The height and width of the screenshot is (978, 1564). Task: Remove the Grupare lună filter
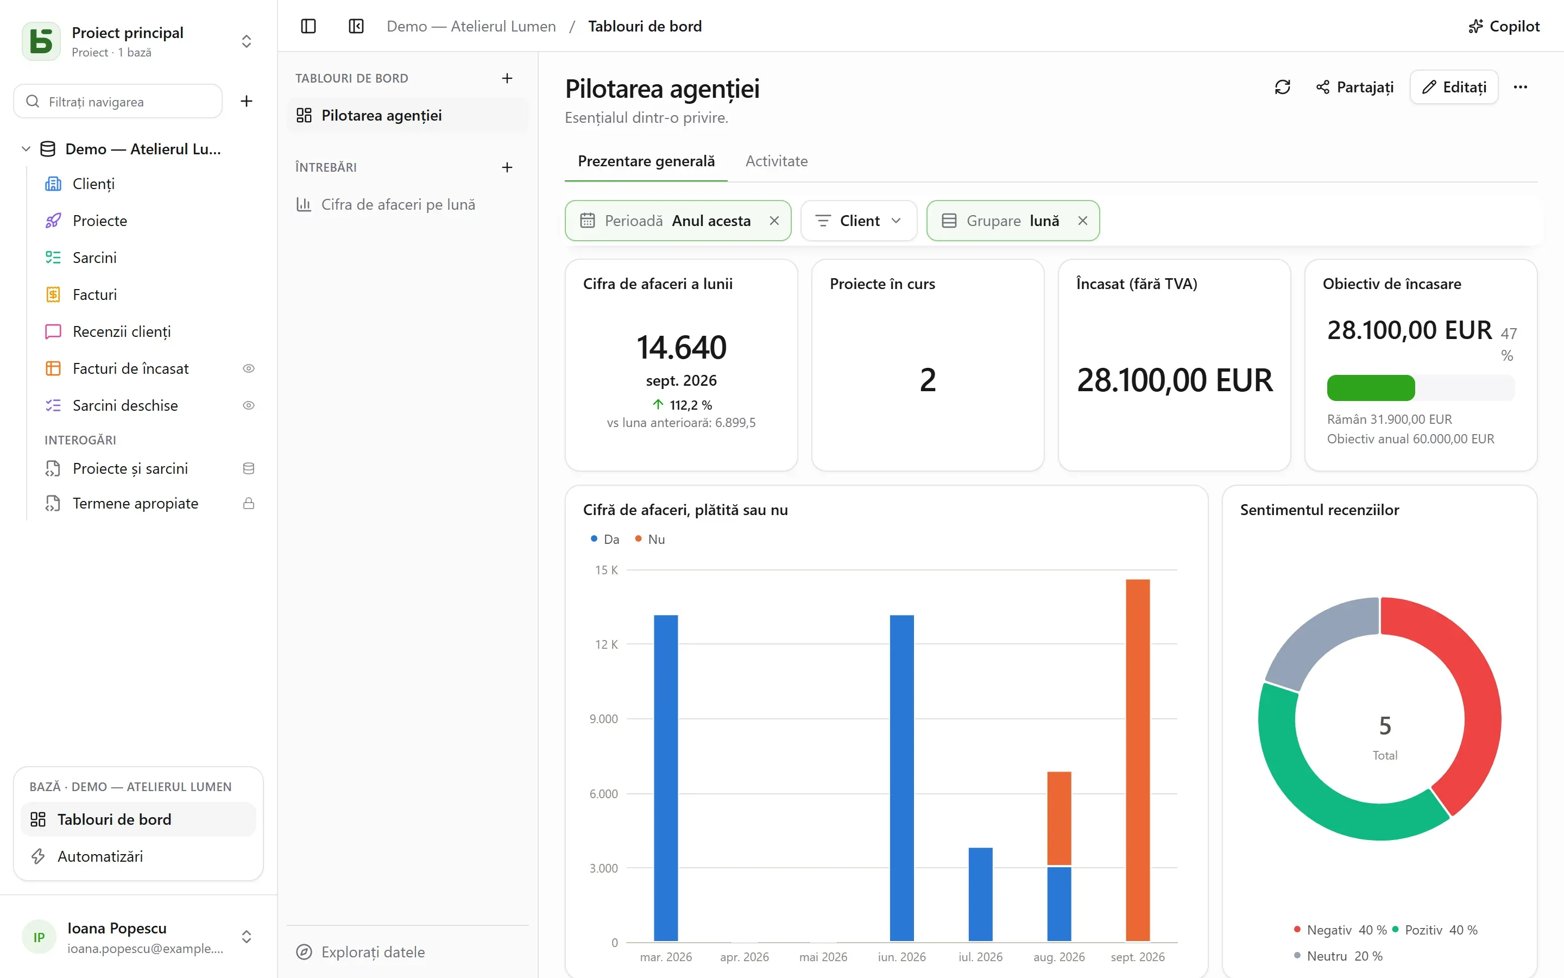pos(1082,221)
